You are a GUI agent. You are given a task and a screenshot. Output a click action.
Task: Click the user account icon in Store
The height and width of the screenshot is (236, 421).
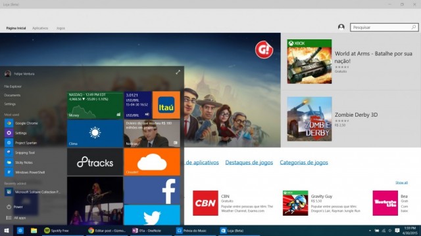pyautogui.click(x=341, y=27)
